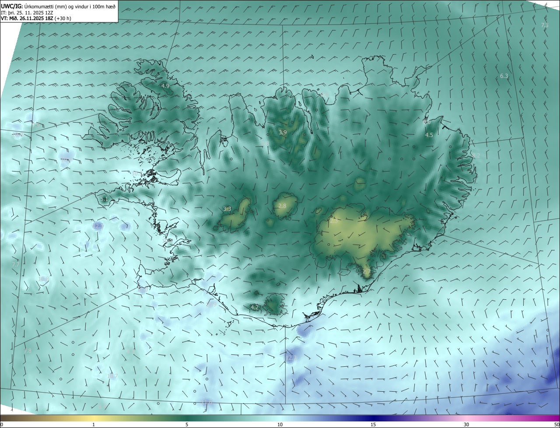Click the colorbar tick label 5
The height and width of the screenshot is (428, 560).
coord(187,424)
